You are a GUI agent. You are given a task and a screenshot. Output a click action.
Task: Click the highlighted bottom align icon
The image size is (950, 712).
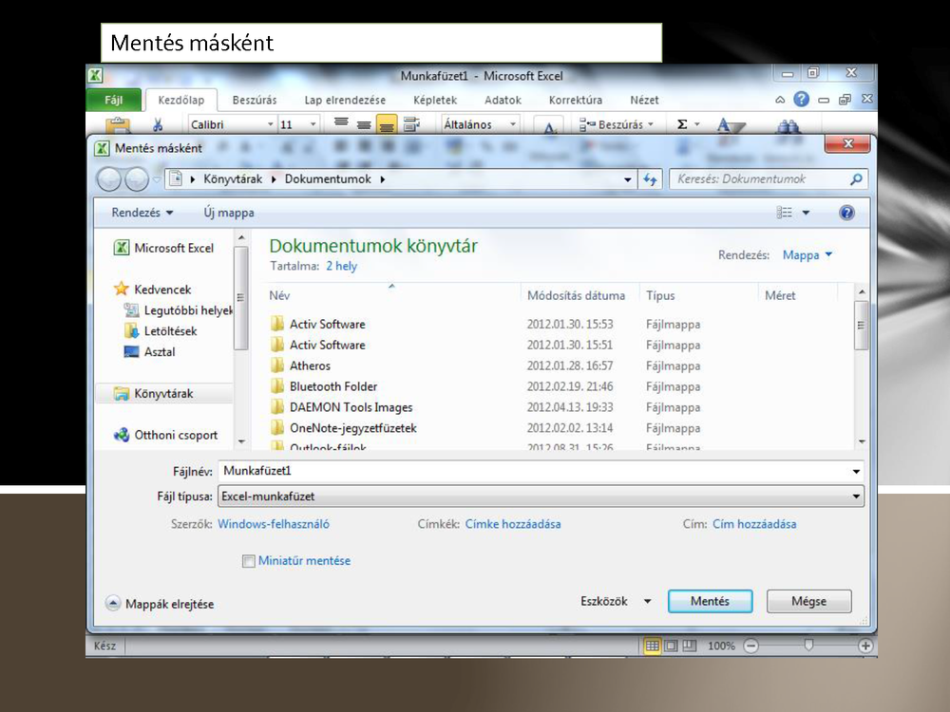[387, 124]
